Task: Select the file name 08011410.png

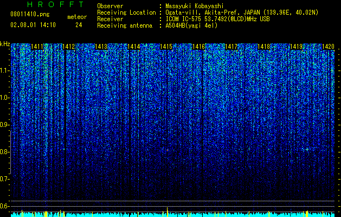Action: (x=30, y=15)
